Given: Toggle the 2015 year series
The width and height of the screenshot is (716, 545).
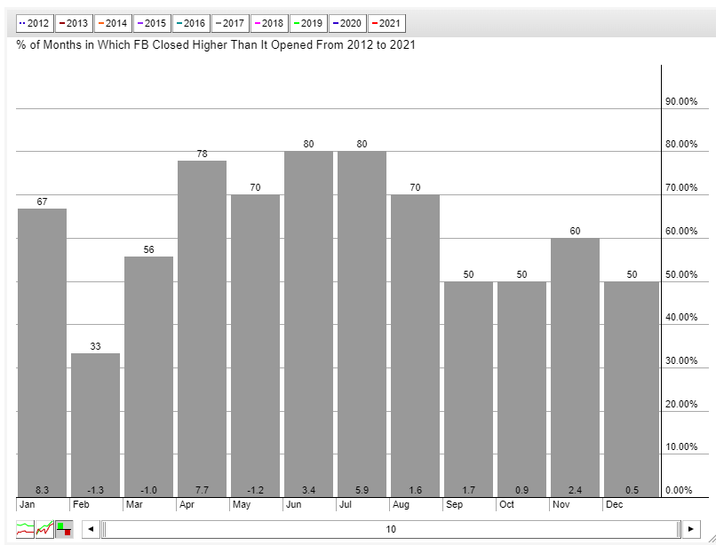Looking at the screenshot, I should coord(152,23).
